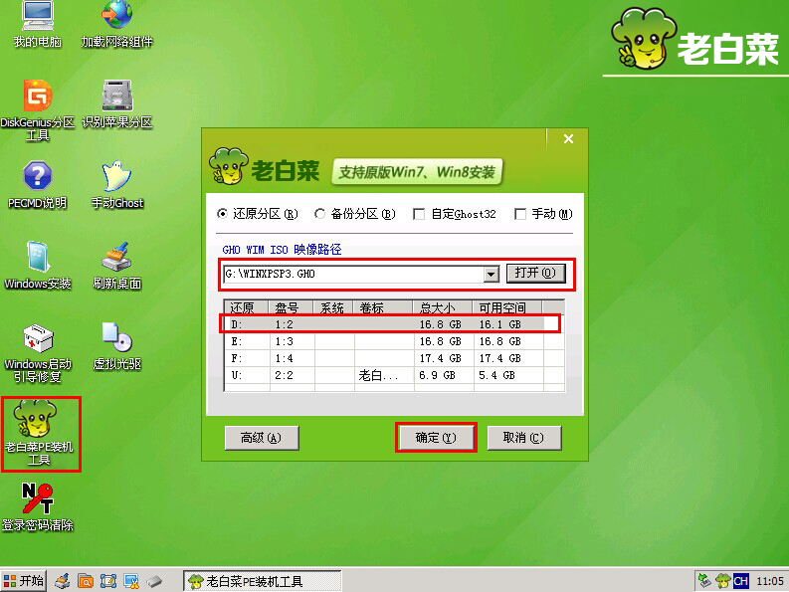
Task: Confirm with the 确定(Y) button
Action: coord(436,438)
